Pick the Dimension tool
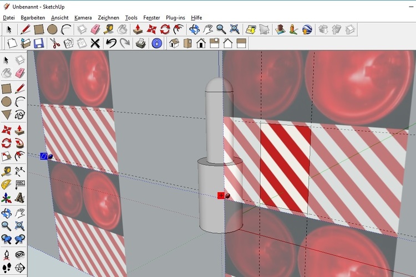This screenshot has width=416, height=277. click(x=20, y=172)
